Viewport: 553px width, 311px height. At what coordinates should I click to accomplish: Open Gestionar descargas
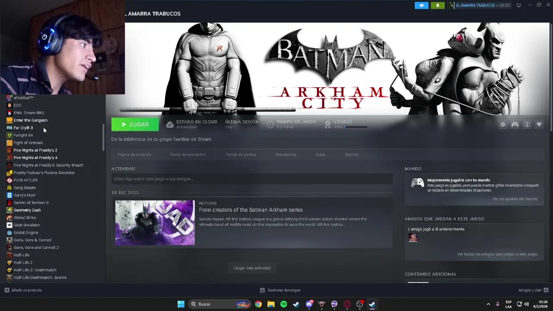pos(280,290)
